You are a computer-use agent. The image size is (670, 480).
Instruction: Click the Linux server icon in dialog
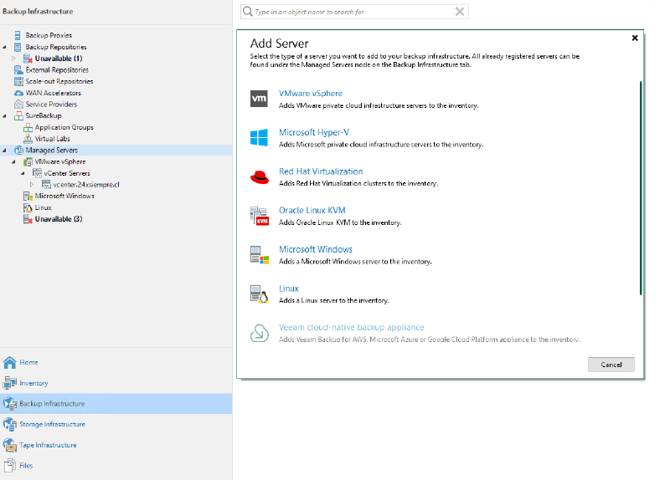pyautogui.click(x=259, y=294)
